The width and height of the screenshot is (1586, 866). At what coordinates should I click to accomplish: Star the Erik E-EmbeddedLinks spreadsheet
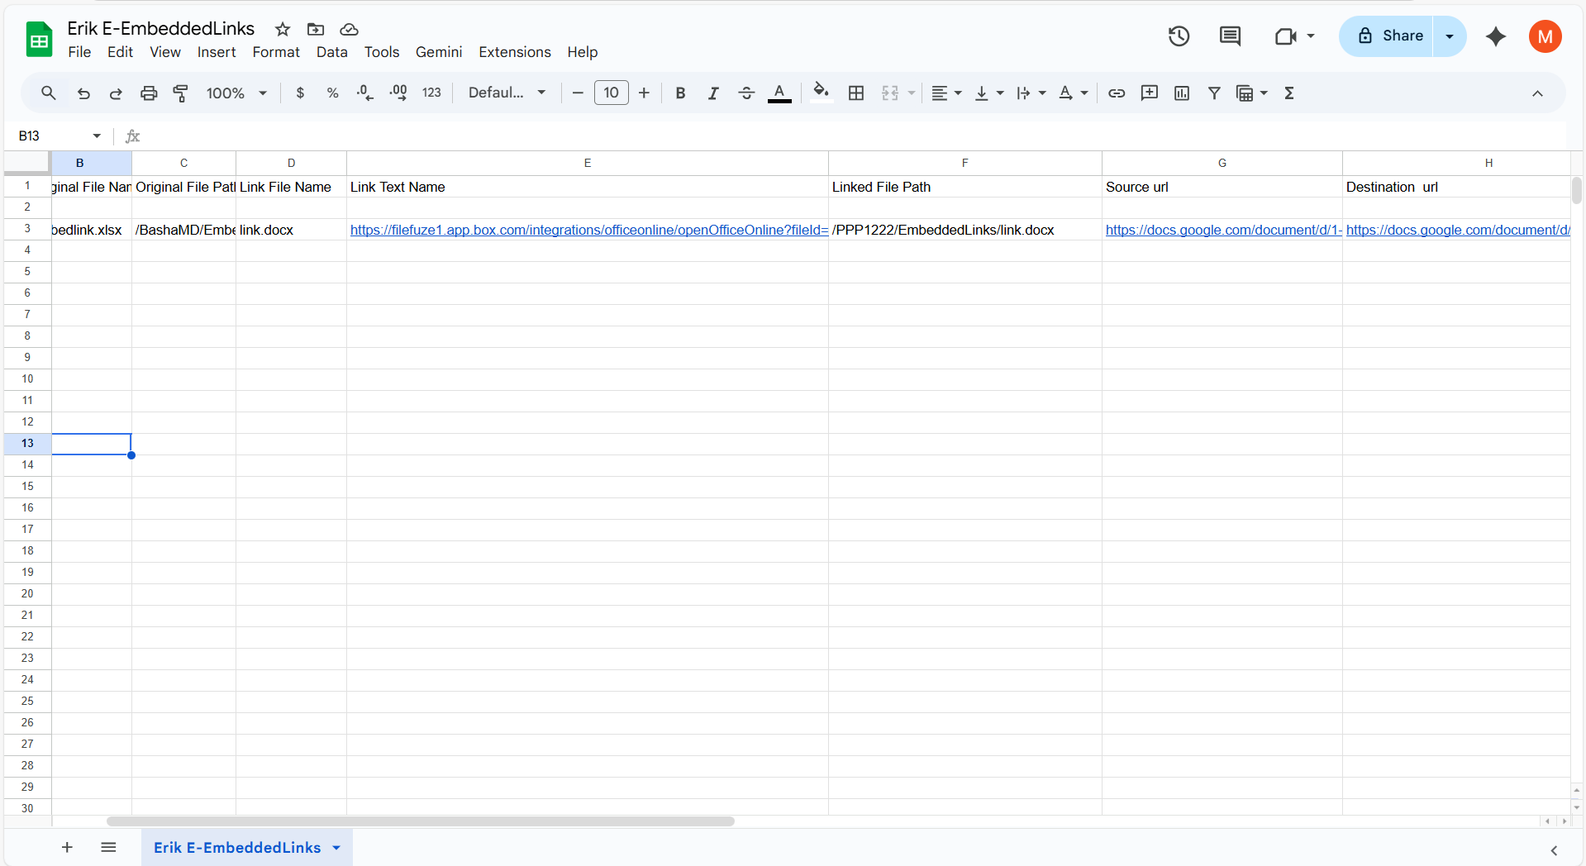pos(282,28)
